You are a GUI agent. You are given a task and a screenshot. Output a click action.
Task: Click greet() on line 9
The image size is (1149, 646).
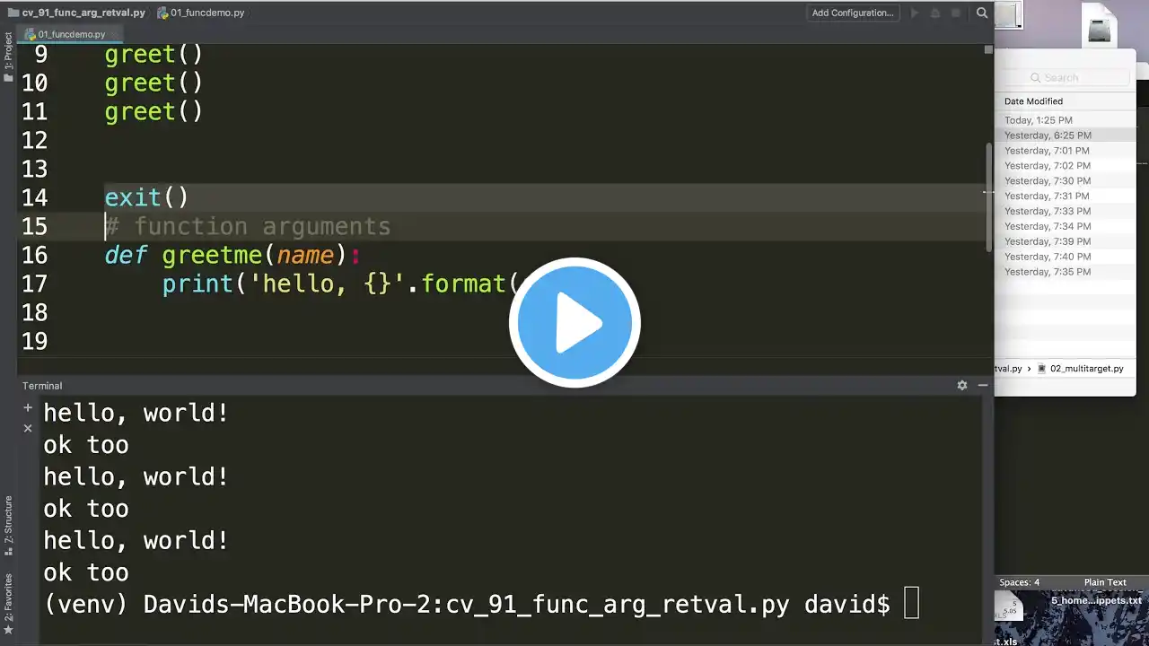point(153,54)
